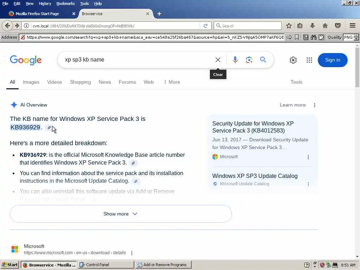Image resolution: width=360 pixels, height=270 pixels.
Task: Go back with the Firefox back arrow
Action: pos(7,26)
